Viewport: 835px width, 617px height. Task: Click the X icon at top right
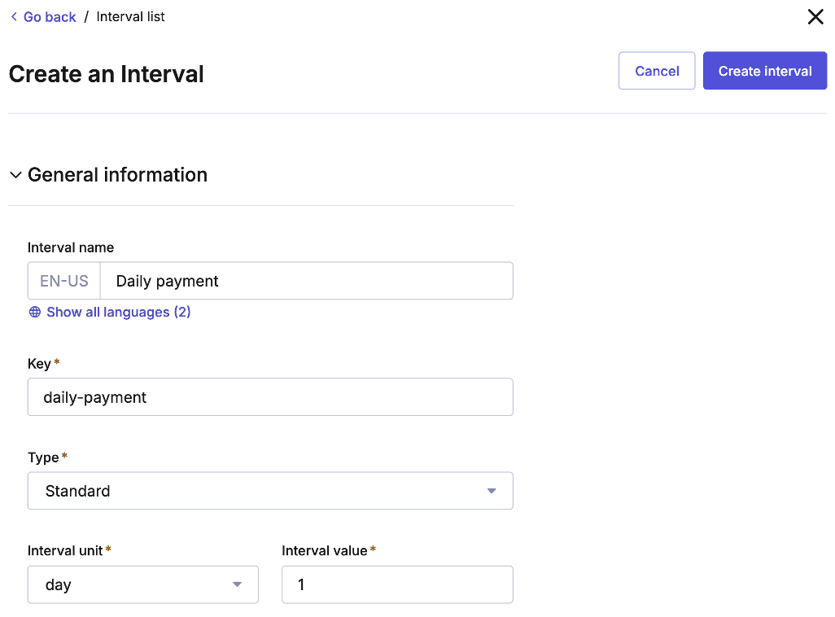[x=815, y=16]
